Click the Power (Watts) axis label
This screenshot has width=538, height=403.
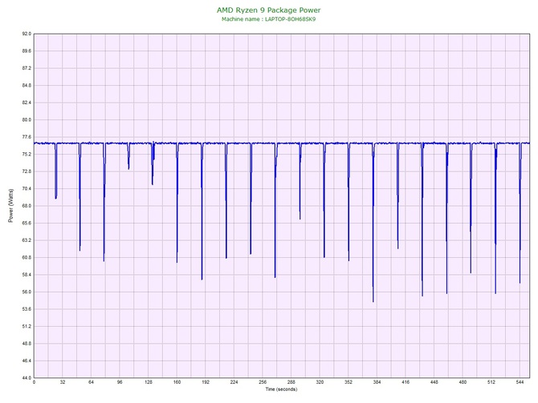tap(11, 205)
